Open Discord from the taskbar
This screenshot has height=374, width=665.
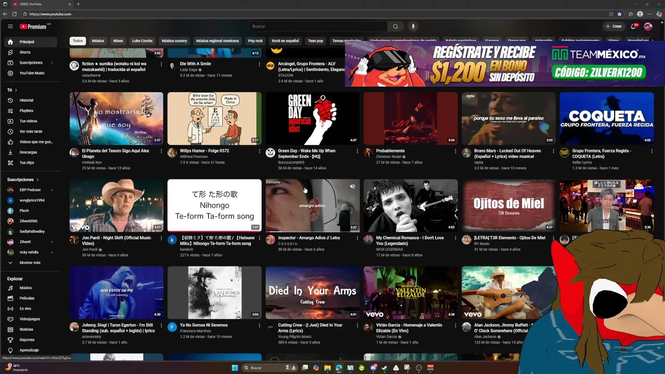coord(373,368)
